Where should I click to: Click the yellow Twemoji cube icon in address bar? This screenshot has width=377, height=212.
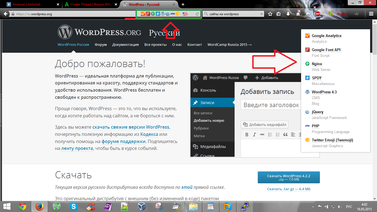(178, 14)
